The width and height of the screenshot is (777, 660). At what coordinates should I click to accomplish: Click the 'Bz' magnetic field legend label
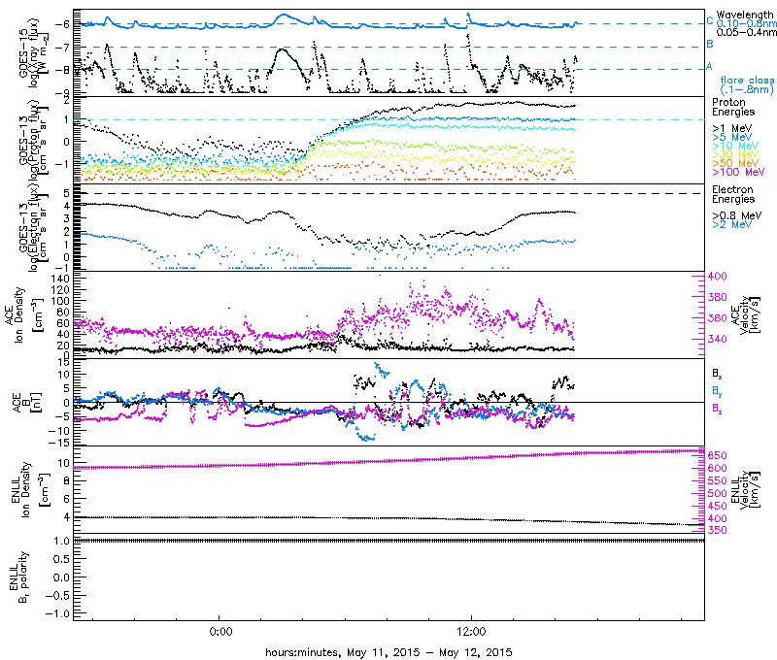pyautogui.click(x=717, y=409)
